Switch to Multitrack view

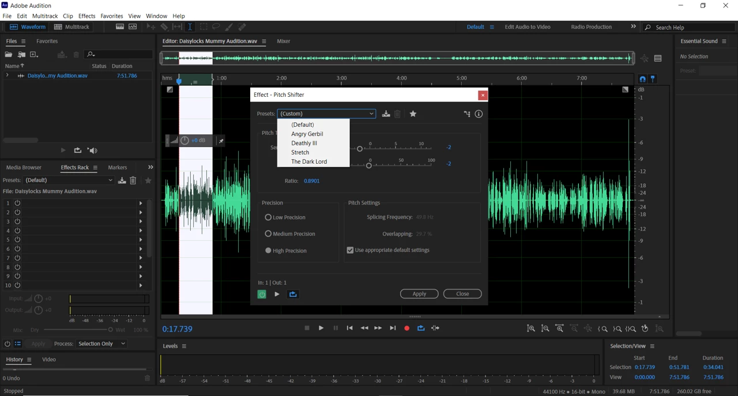(72, 27)
